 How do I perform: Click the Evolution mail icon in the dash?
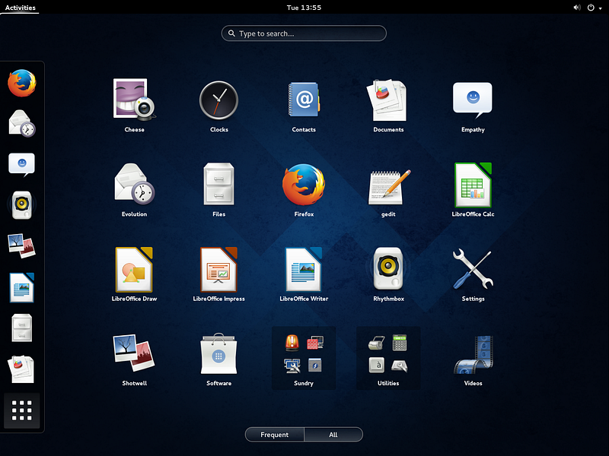[x=22, y=124]
